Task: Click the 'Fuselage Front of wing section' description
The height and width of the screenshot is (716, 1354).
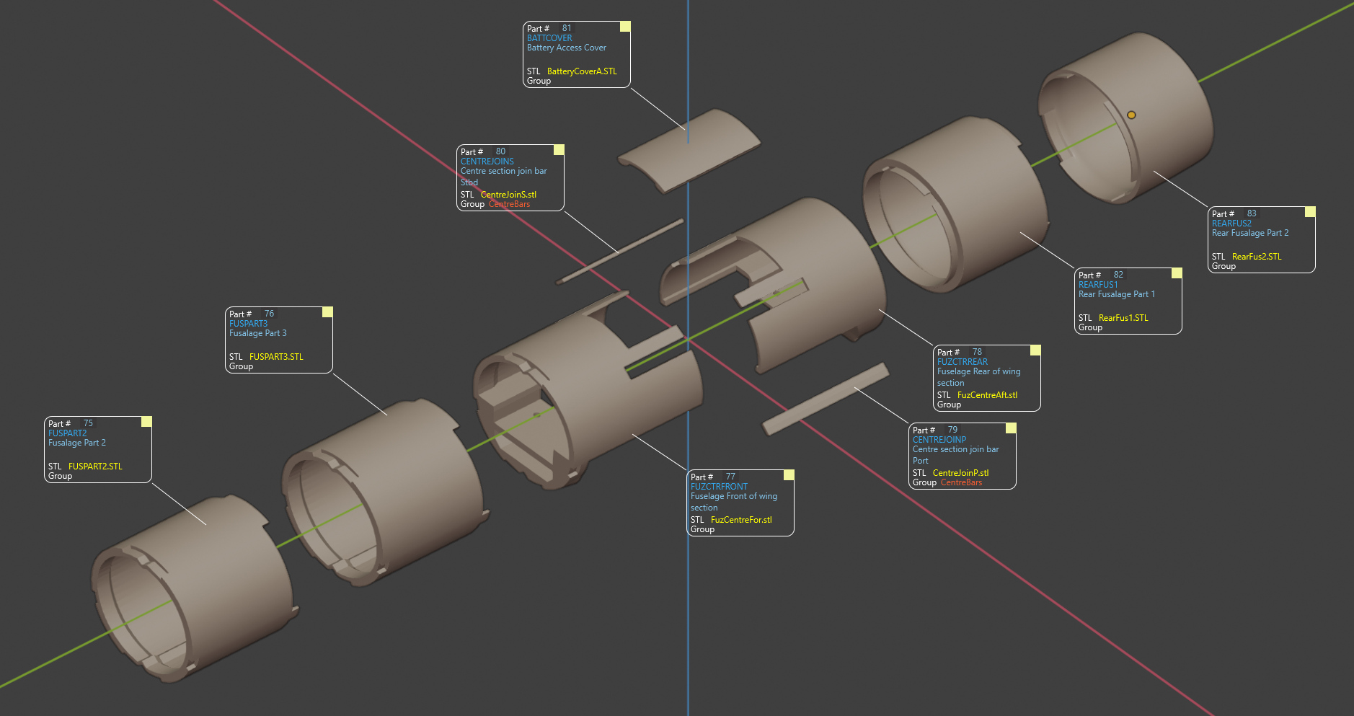Action: coord(734,502)
